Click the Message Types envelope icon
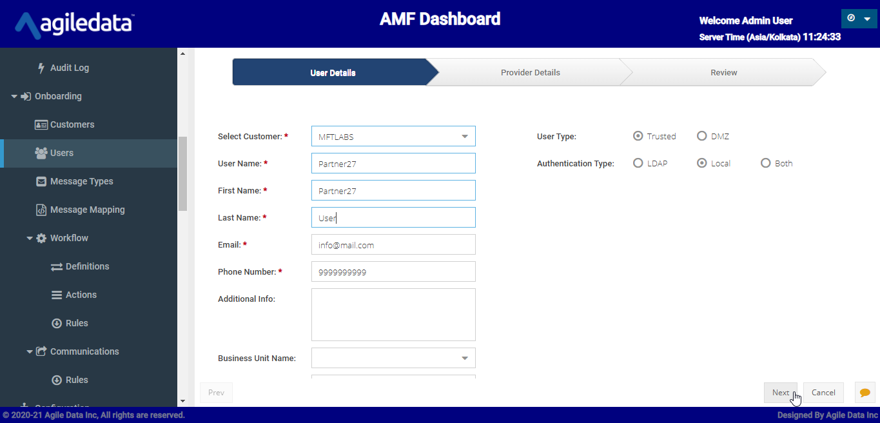880x423 pixels. 41,181
